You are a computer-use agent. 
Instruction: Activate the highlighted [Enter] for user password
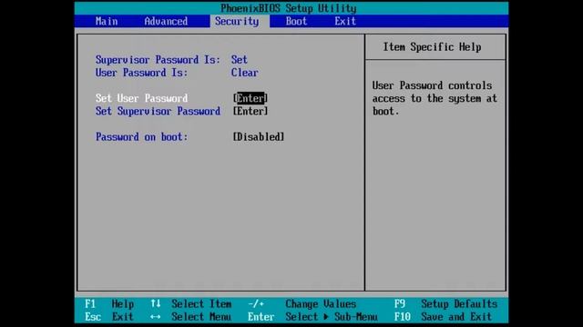(x=251, y=98)
